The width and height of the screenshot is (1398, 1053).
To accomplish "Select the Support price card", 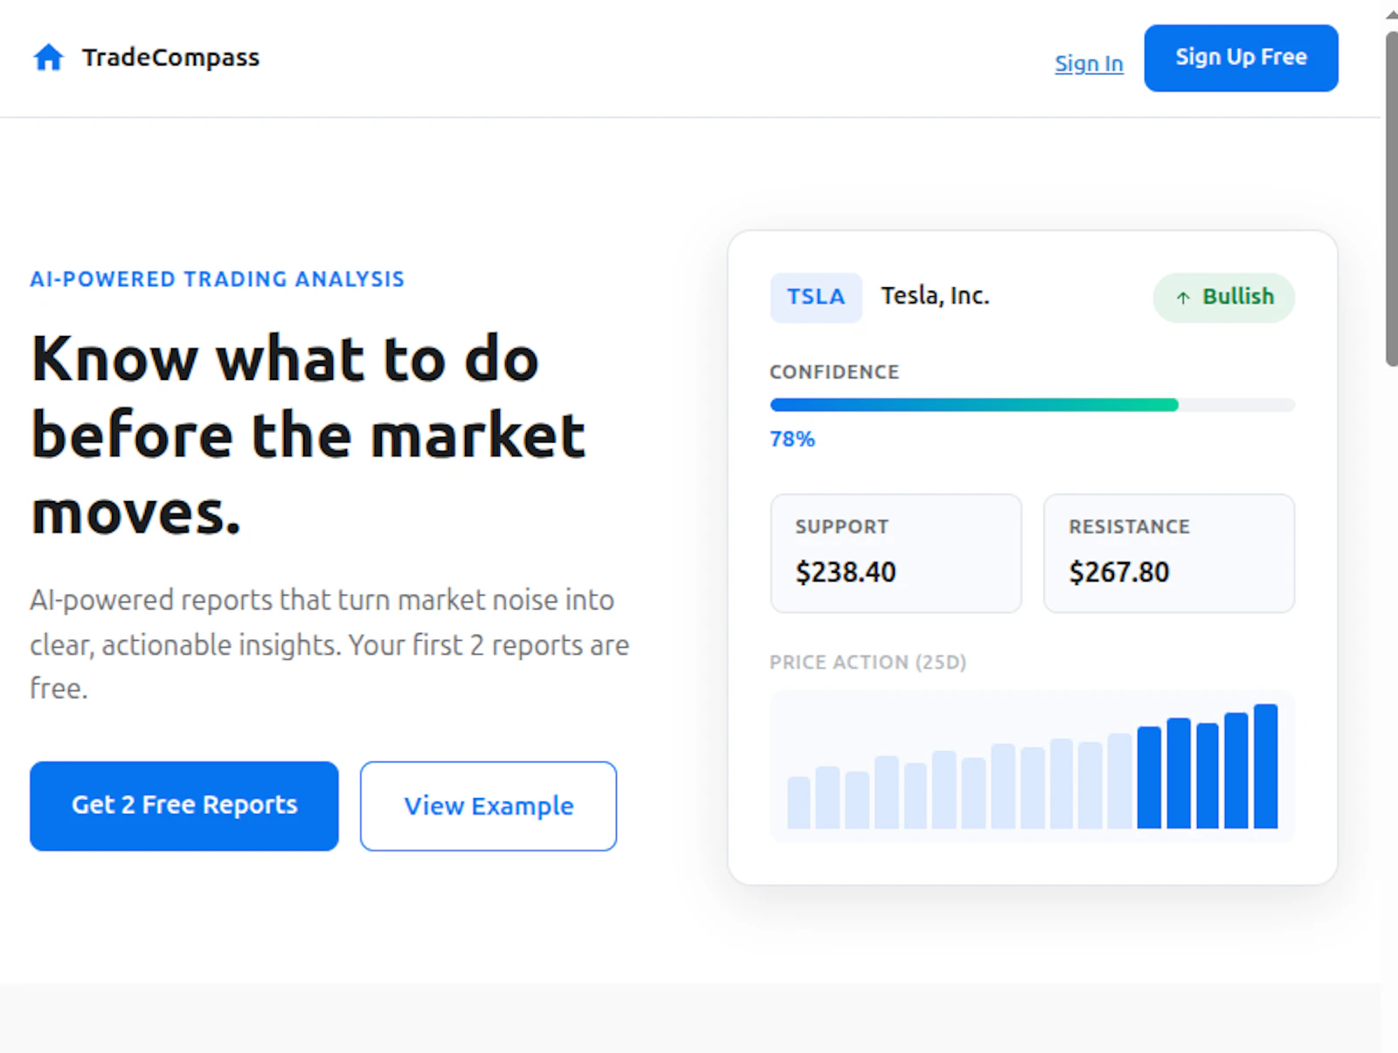I will coord(895,553).
